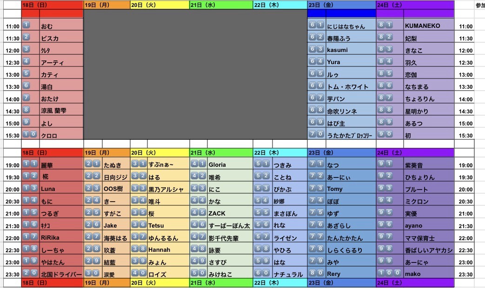The width and height of the screenshot is (485, 288).
Task: Select the ライゼン entry
Action: 290,236
